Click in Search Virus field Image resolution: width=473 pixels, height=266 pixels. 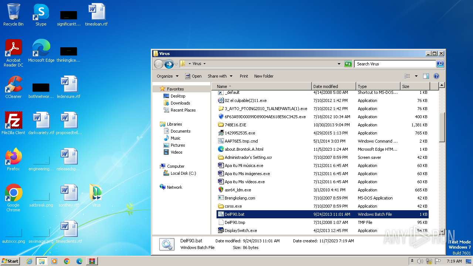(x=395, y=64)
